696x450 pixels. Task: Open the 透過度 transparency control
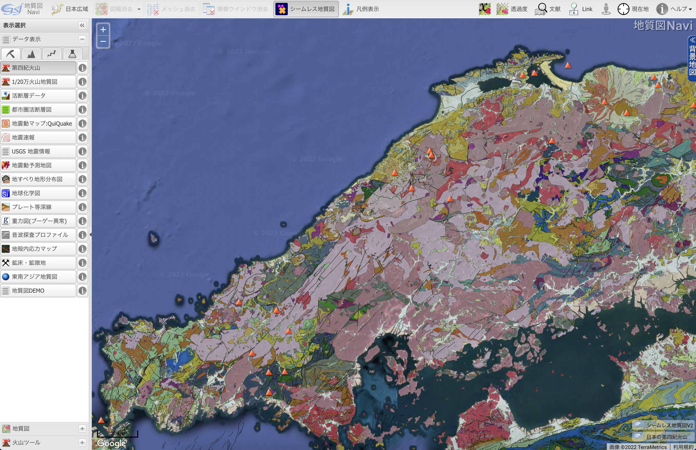tap(512, 9)
